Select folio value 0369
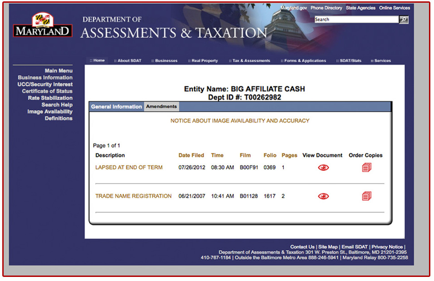 point(269,168)
